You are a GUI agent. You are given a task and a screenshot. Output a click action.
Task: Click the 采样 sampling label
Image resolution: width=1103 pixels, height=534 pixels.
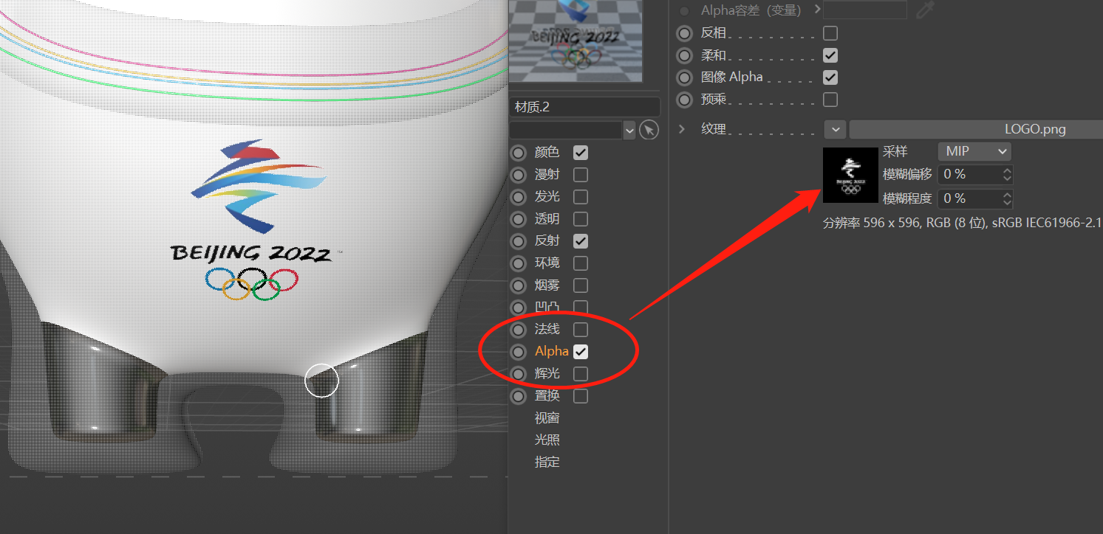click(x=895, y=151)
